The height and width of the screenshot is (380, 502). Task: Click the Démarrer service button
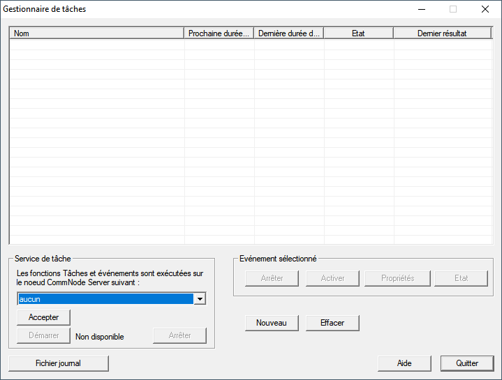(x=43, y=336)
